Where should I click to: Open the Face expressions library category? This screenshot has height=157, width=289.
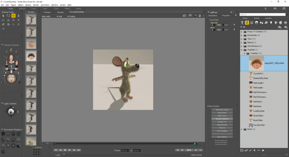[251, 23]
